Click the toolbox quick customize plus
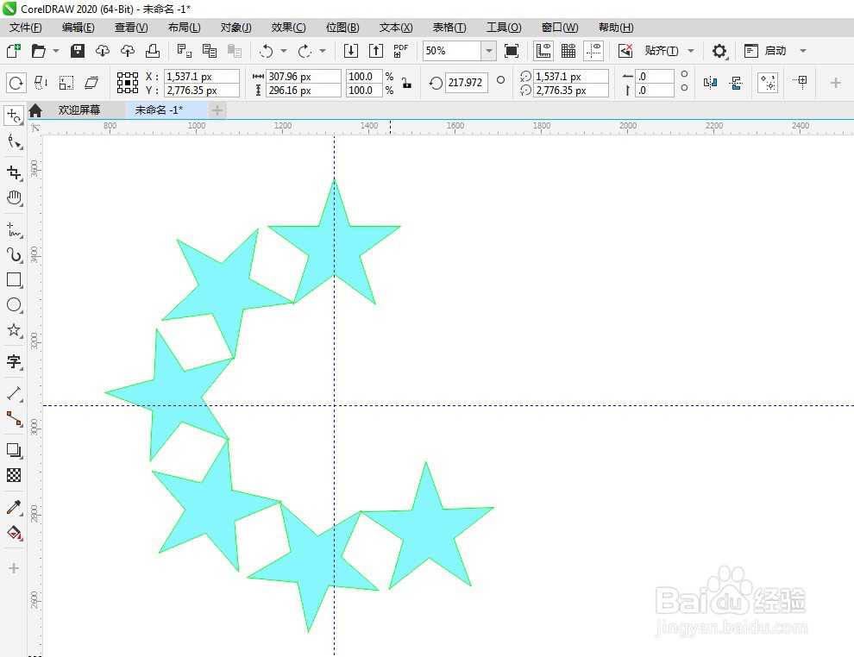854x657 pixels. (14, 568)
